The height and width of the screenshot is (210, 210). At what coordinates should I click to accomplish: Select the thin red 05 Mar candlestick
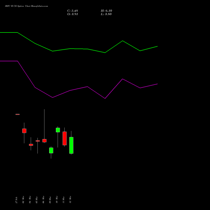(x=38, y=141)
